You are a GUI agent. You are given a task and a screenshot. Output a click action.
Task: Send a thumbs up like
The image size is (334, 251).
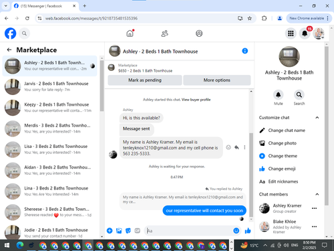248,231
